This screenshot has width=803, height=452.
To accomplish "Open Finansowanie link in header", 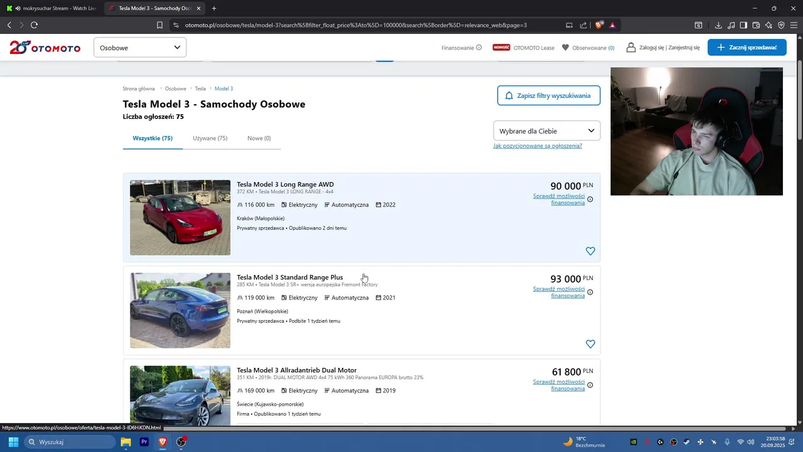I will (461, 48).
